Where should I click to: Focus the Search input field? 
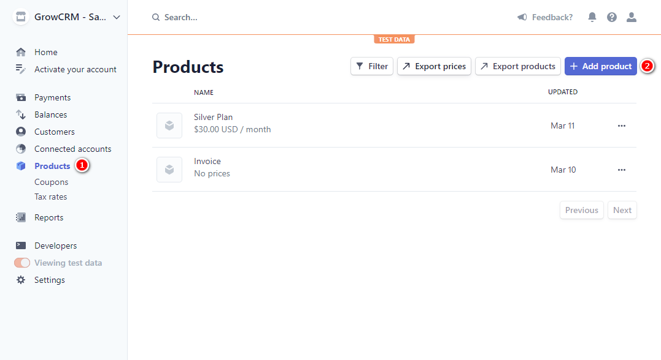245,17
